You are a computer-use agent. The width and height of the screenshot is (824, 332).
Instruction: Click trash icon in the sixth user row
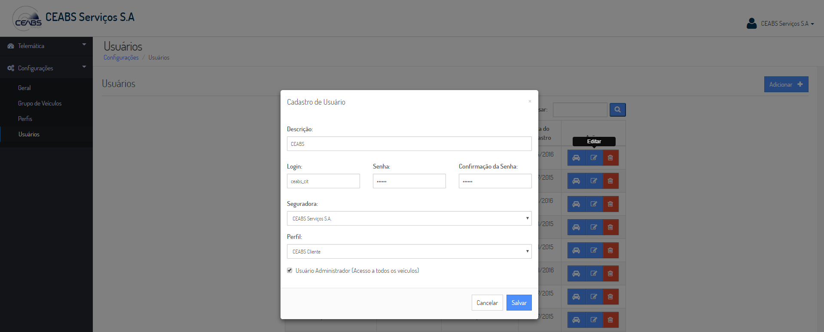[x=610, y=274]
